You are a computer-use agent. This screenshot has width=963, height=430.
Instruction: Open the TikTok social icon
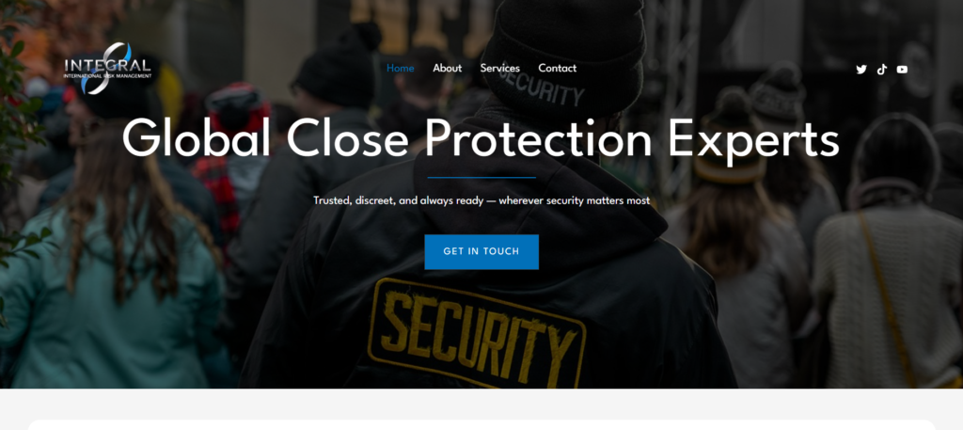coord(882,70)
